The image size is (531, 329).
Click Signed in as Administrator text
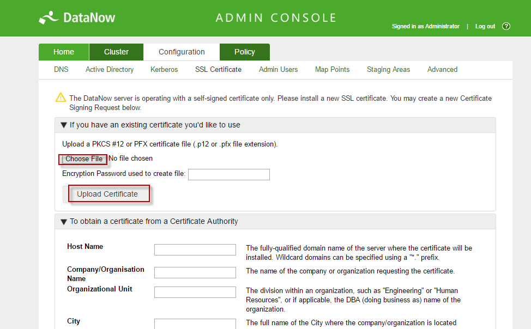click(x=425, y=26)
